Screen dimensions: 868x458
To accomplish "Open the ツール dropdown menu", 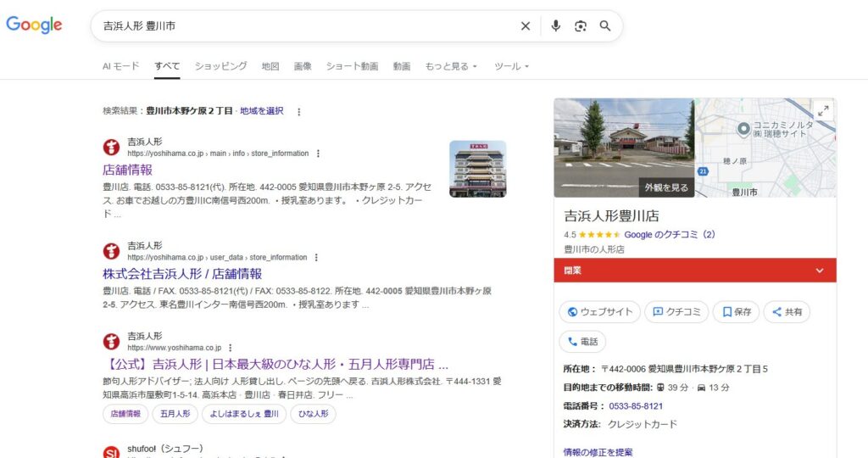I will pyautogui.click(x=511, y=66).
